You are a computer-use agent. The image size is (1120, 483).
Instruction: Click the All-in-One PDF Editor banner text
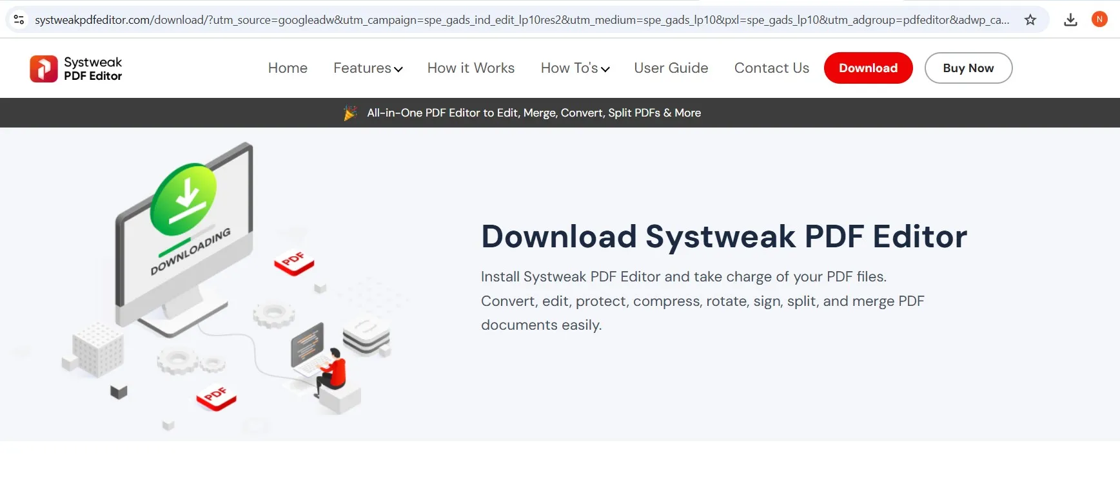pos(533,113)
